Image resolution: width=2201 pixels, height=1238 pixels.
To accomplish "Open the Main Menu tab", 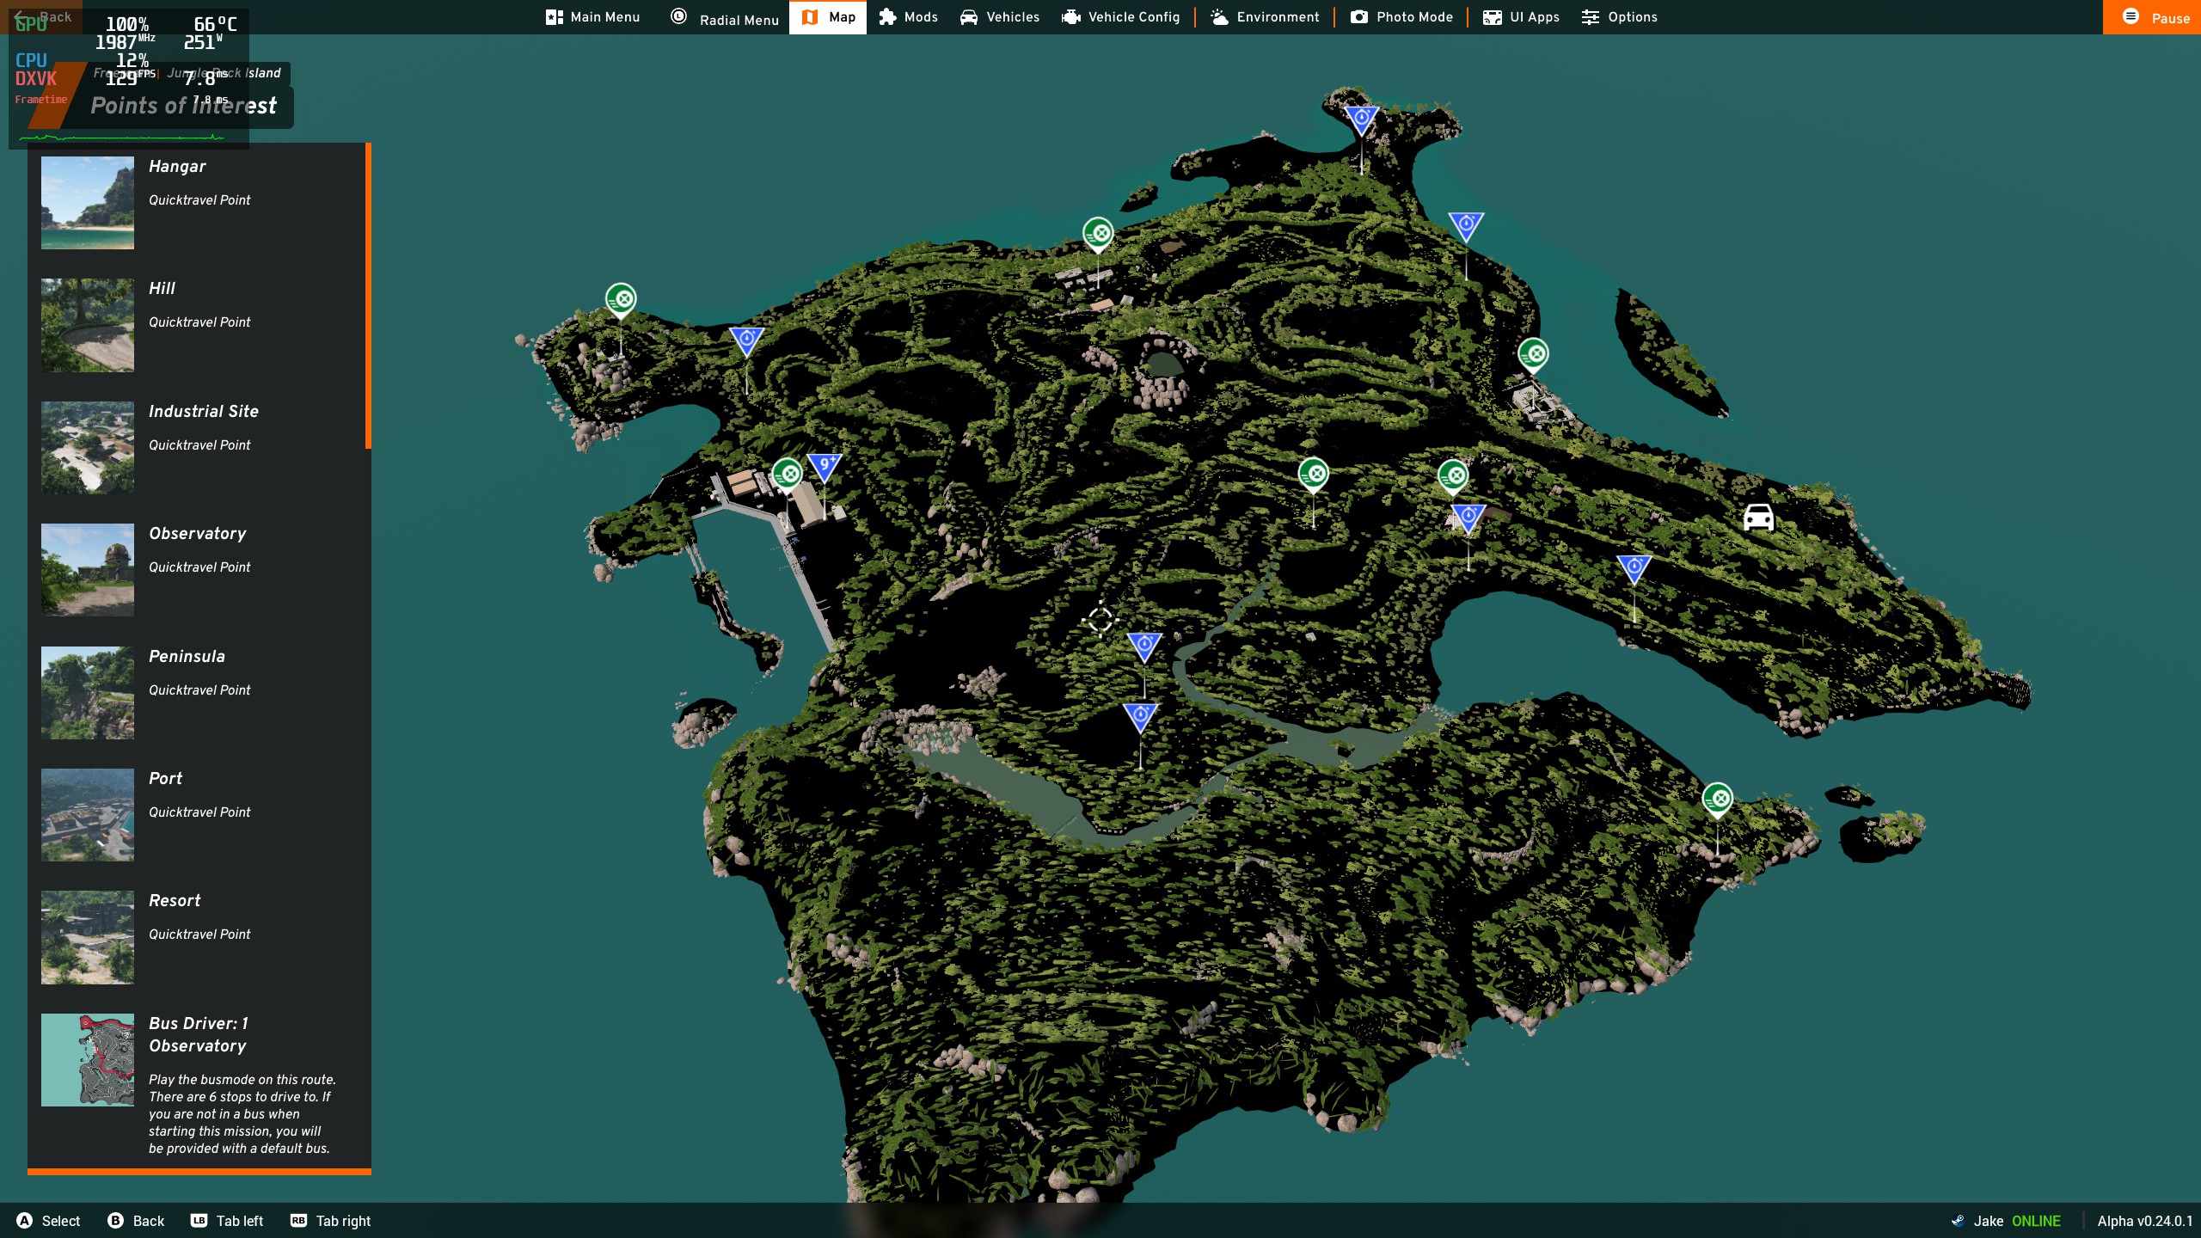I will coord(592,17).
